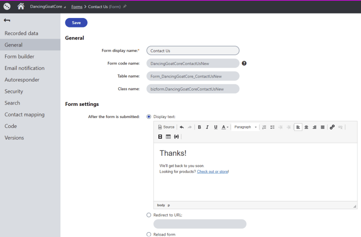The image size is (361, 237).
Task: Open the Contact mapping tab
Action: coord(30,114)
